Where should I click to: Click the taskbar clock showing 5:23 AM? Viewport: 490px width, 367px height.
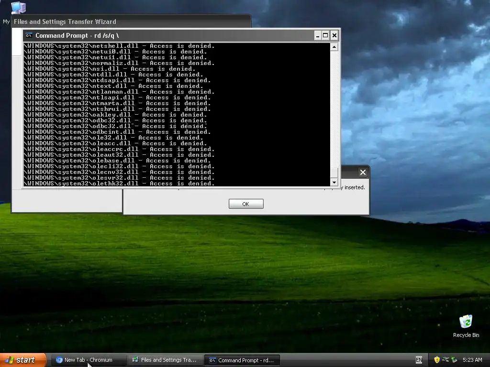pos(472,360)
